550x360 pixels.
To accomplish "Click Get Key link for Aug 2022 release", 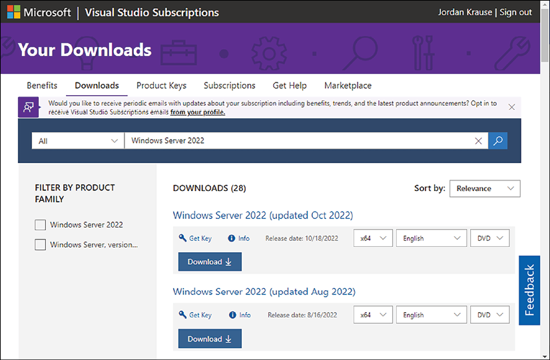I will click(200, 315).
